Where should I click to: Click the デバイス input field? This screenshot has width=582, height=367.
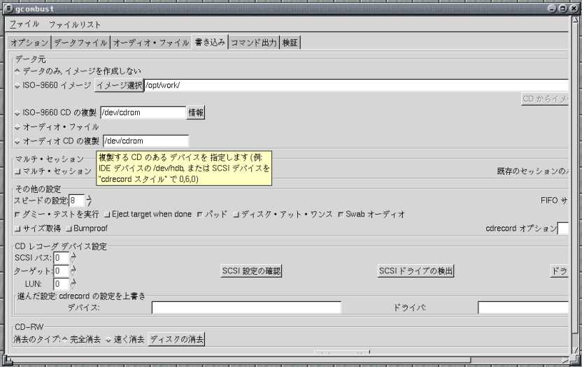tap(246, 308)
